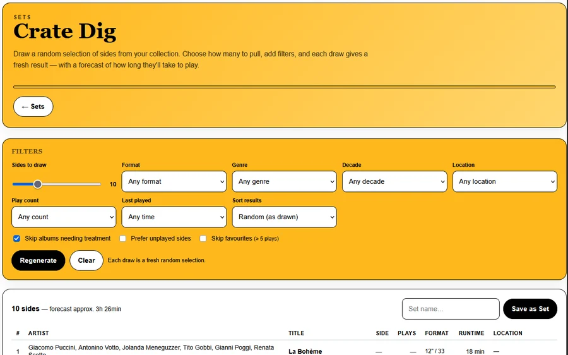This screenshot has height=355, width=568.
Task: Uncheck Skip albums needing treatment
Action: pyautogui.click(x=16, y=239)
